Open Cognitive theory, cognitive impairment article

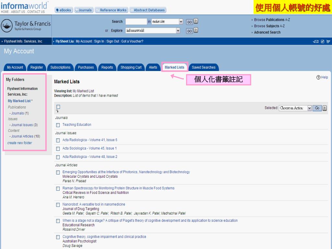[x=104, y=237]
